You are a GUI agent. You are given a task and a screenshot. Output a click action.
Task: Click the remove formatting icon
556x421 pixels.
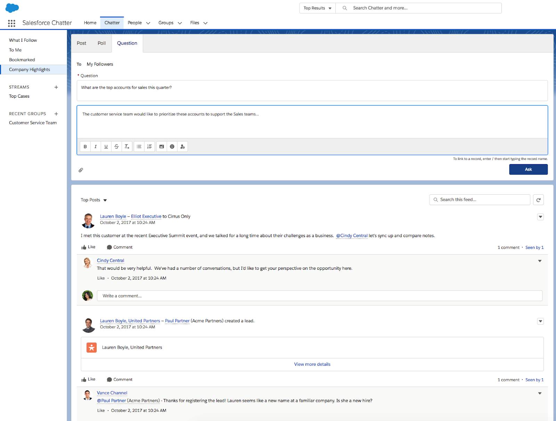point(127,147)
